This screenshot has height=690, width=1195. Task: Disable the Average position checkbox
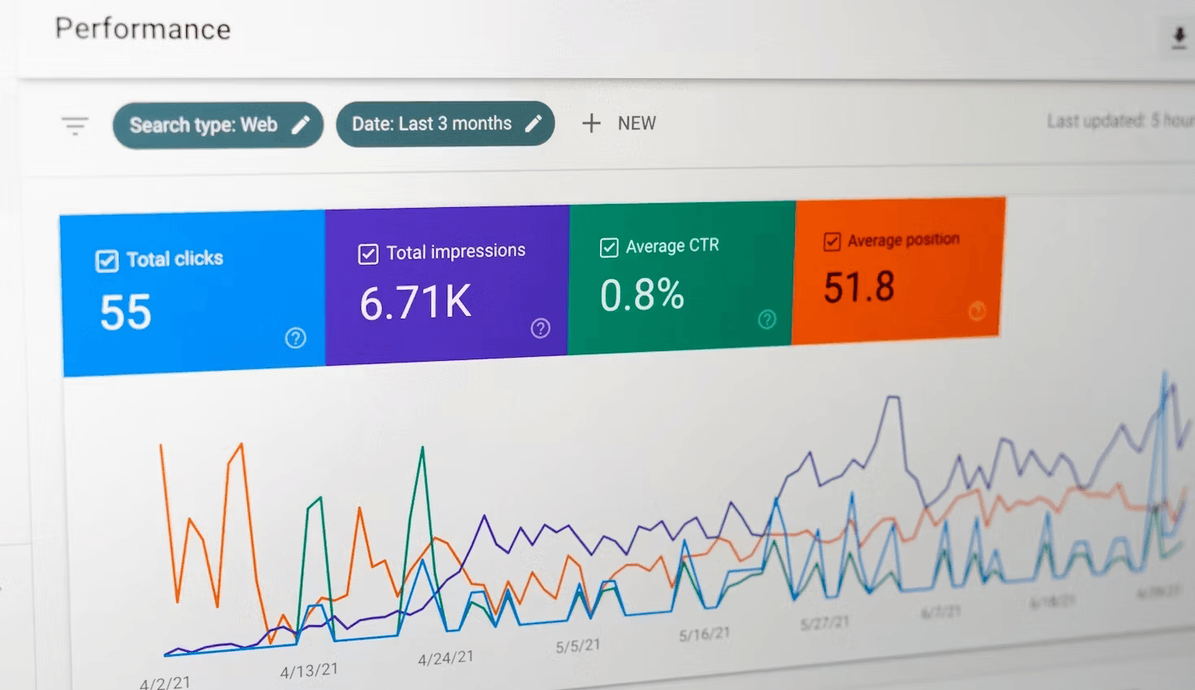point(832,241)
